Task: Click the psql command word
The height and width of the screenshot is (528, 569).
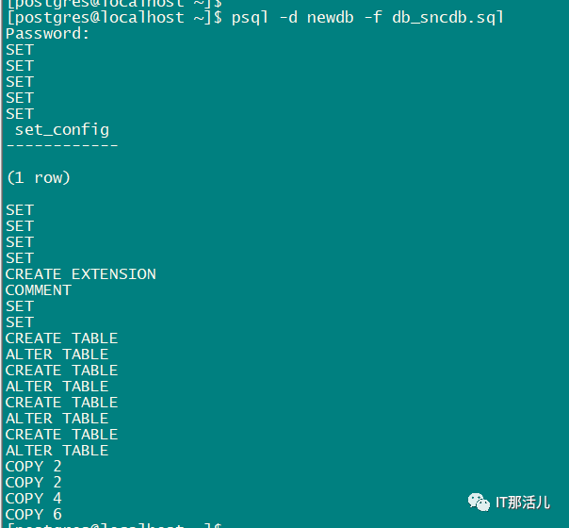Action: tap(251, 17)
